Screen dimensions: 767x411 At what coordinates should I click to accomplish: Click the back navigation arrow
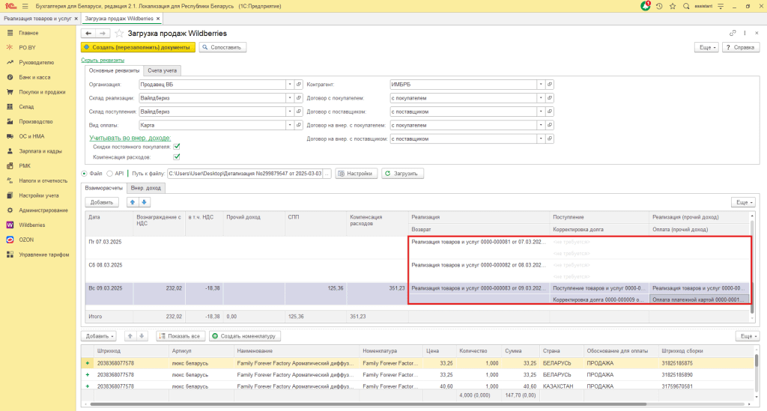[88, 34]
